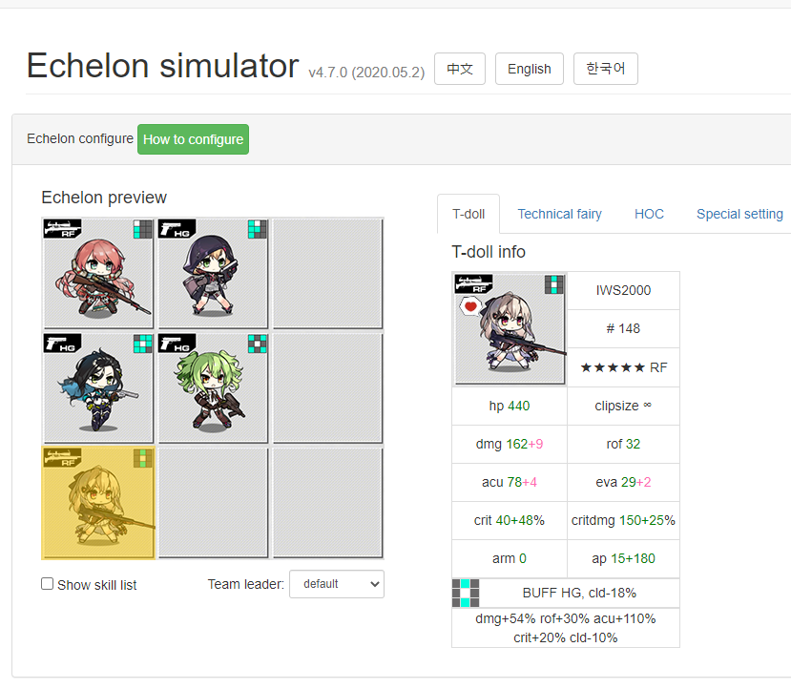Select the green-haired HG doll in the center slot

point(213,388)
